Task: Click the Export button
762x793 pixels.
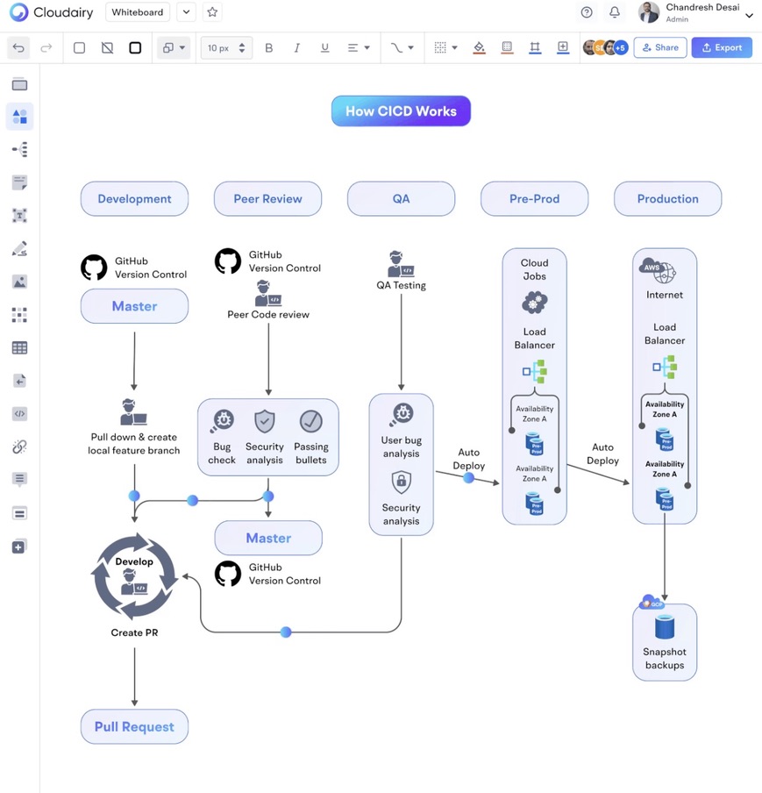Action: coord(722,47)
